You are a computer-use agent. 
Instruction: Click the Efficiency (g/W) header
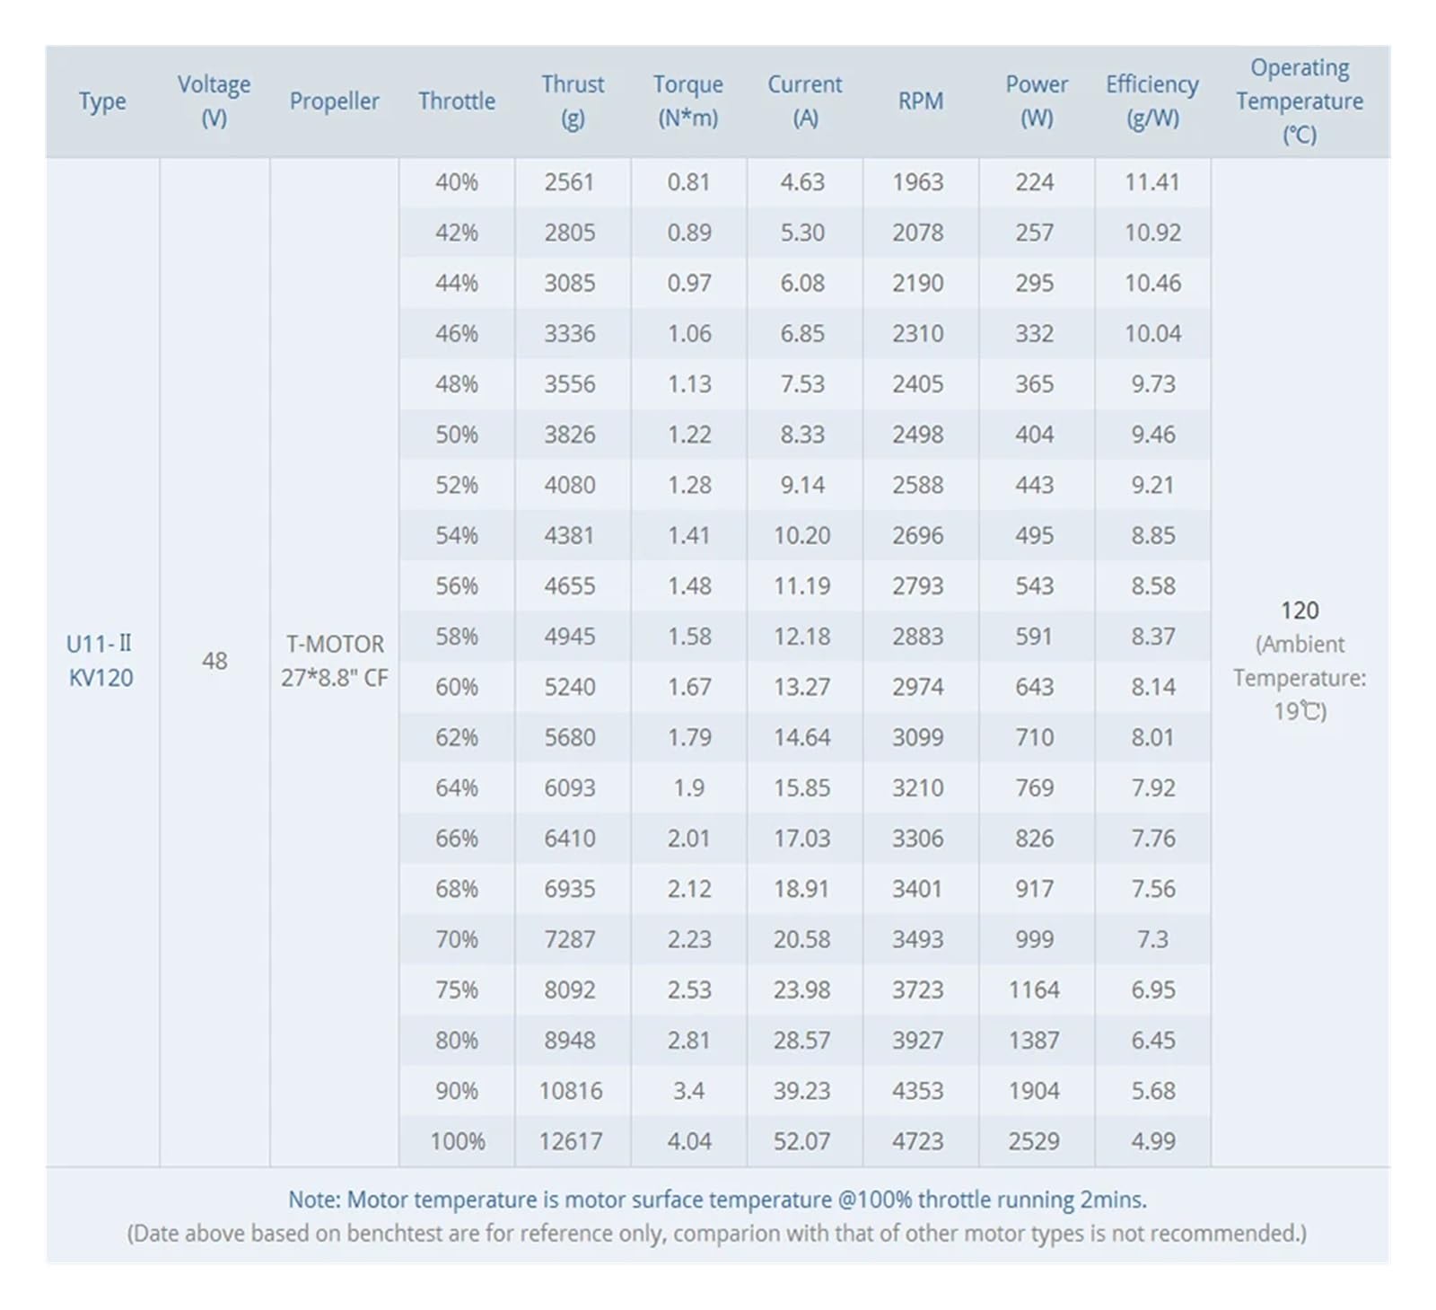(1151, 101)
